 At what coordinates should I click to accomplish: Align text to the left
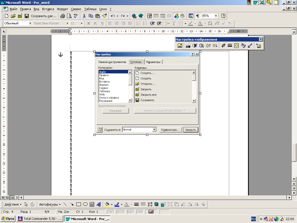tap(110, 23)
